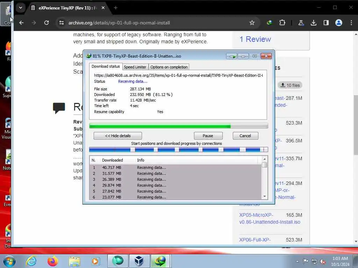Click the 10 files download button
This screenshot has width=358, height=268.
click(x=290, y=85)
